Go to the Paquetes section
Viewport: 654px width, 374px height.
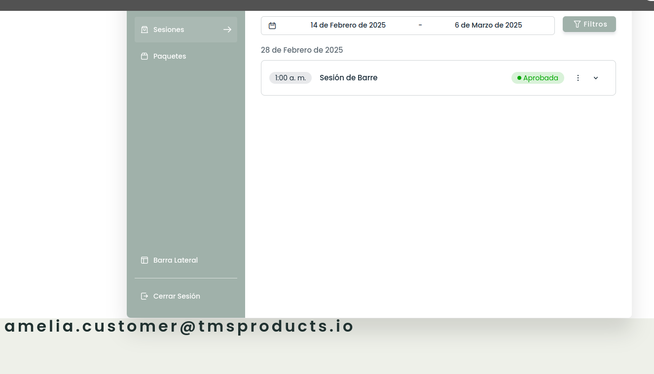170,56
